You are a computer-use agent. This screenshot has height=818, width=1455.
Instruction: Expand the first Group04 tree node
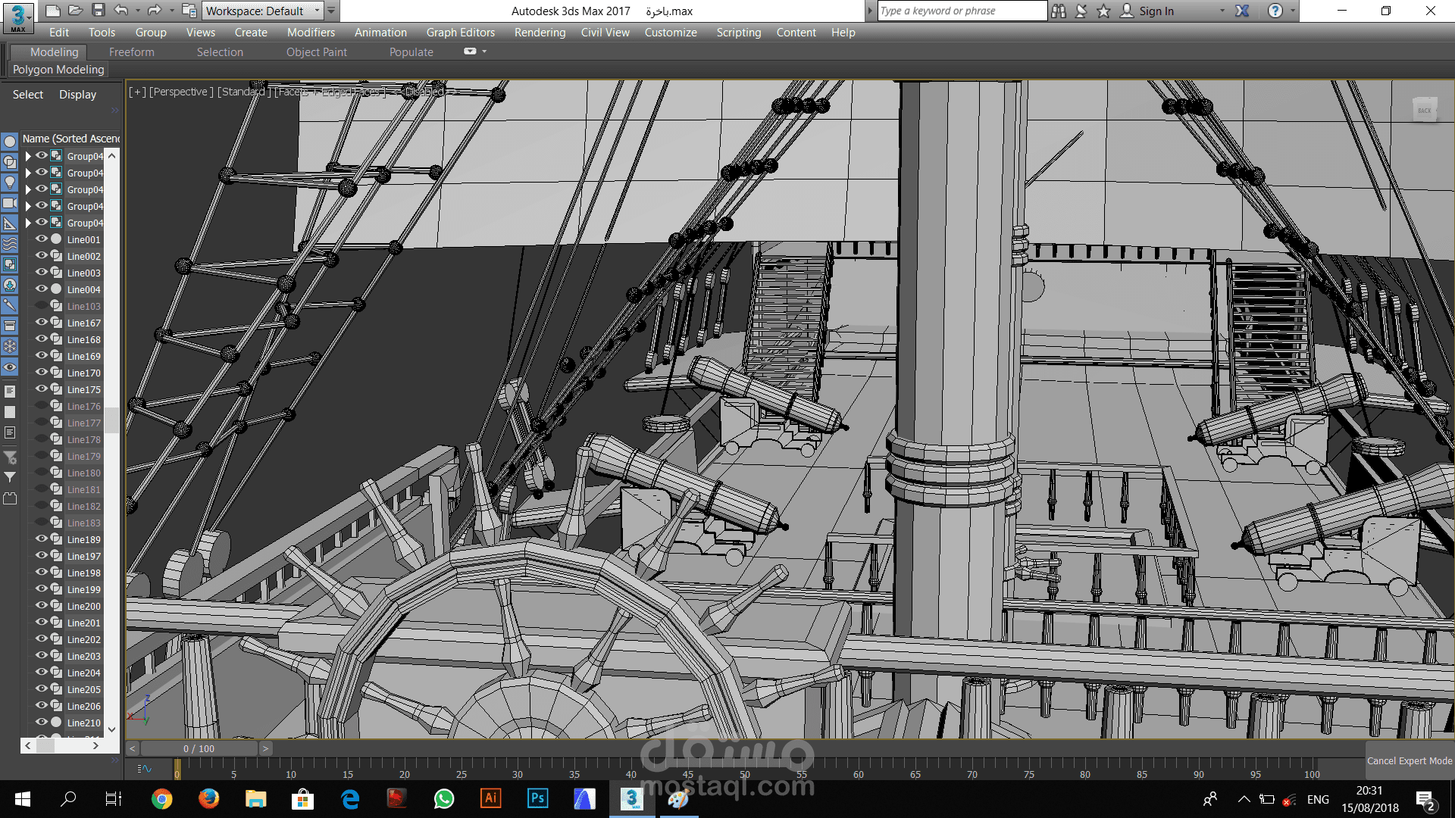(28, 156)
